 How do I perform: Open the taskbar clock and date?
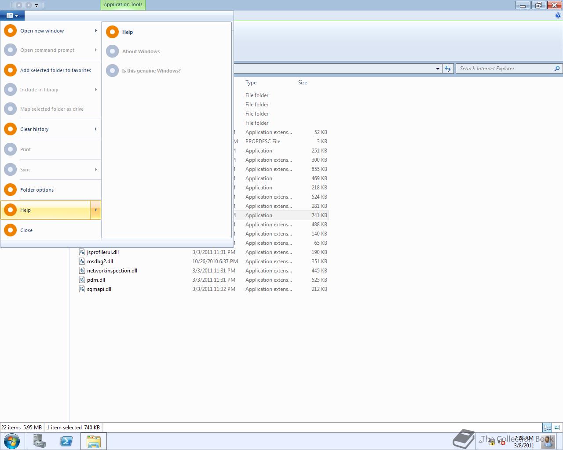tap(523, 442)
